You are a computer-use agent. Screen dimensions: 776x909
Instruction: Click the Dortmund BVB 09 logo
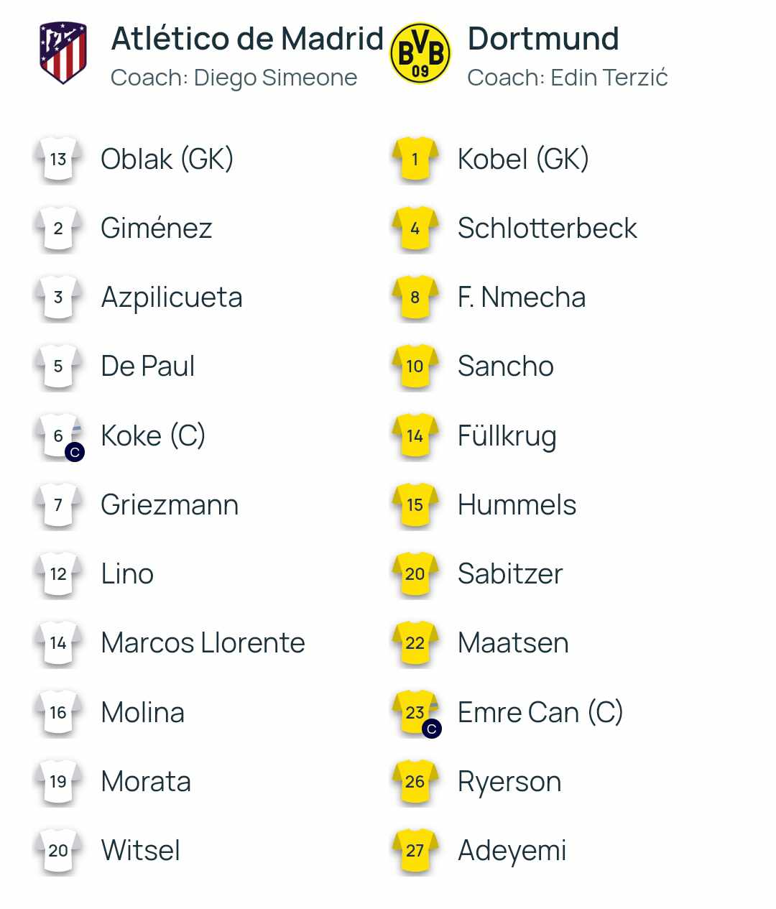coord(420,53)
